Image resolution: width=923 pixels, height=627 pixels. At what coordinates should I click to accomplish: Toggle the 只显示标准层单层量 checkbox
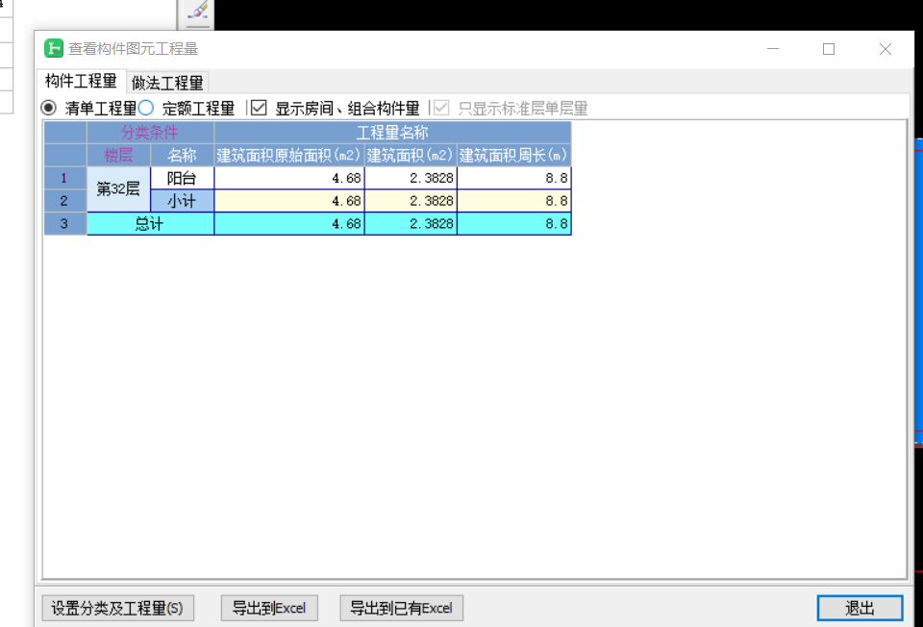pyautogui.click(x=440, y=108)
